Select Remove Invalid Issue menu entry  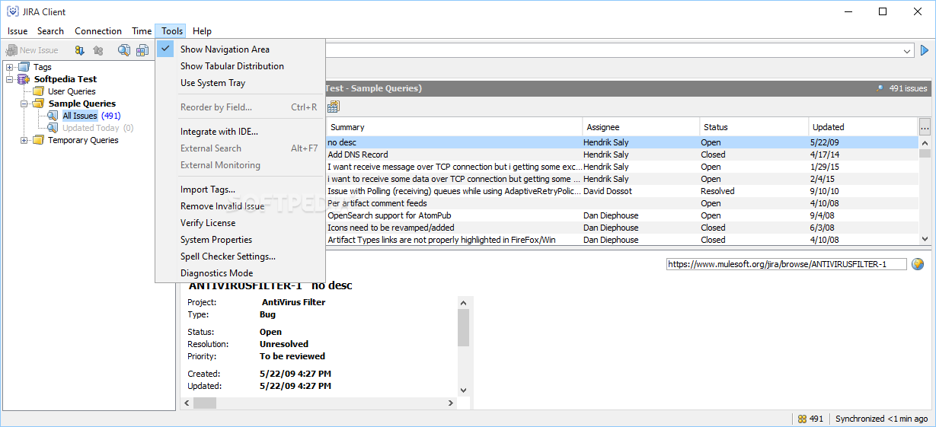[x=241, y=206]
